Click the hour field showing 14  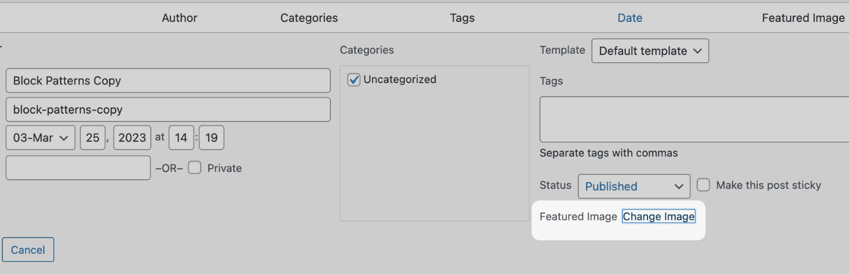[x=181, y=137]
